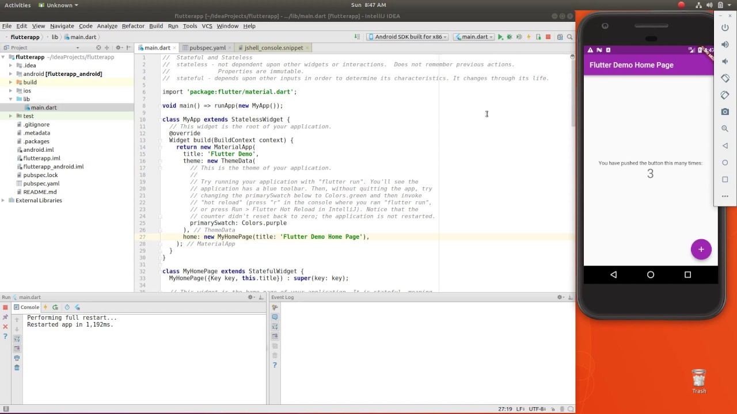Trigger Flutter Hot Reload lightning icon in top toolbar
The width and height of the screenshot is (737, 414).
click(529, 37)
